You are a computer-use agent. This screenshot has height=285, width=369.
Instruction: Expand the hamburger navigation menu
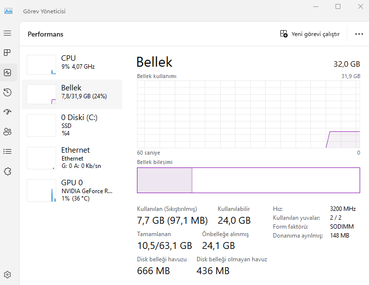[7, 33]
